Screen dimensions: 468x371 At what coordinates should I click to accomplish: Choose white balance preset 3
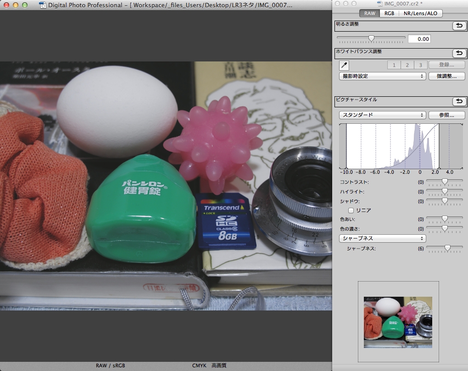(420, 65)
